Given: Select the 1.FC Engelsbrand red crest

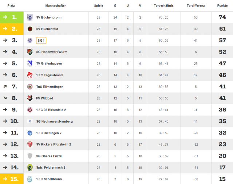Looking at the screenshot, I should point(30,75).
